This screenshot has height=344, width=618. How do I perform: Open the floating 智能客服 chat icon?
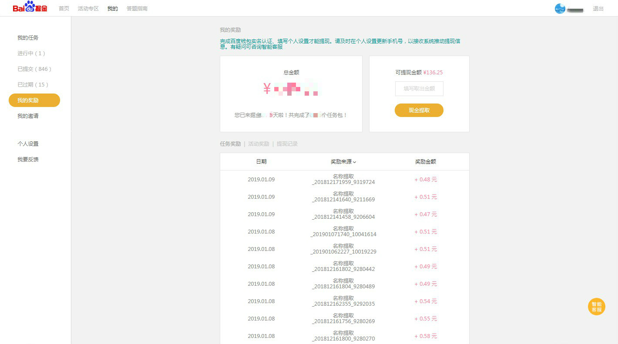tap(597, 307)
